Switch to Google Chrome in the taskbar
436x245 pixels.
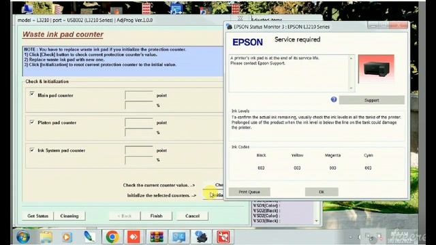pyautogui.click(x=112, y=237)
